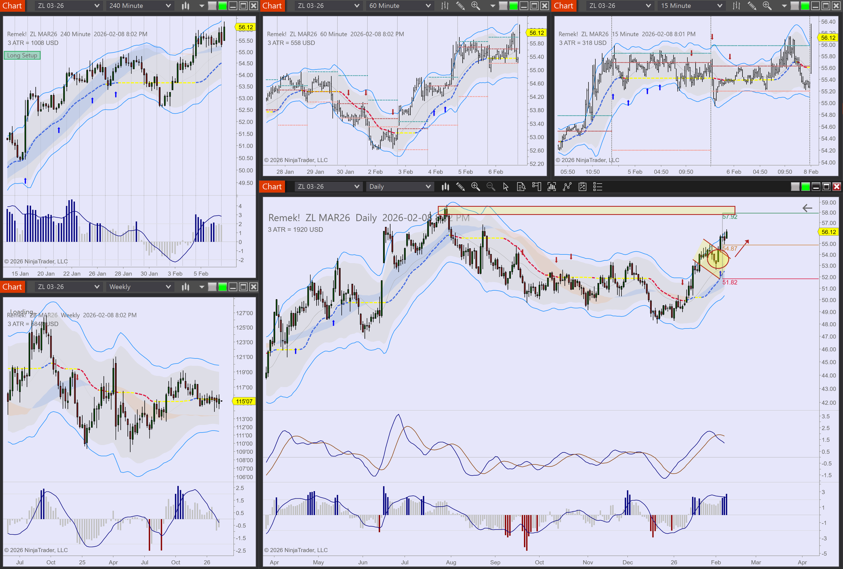Toggle gray link button on 240 Minute chart
This screenshot has width=843, height=569.
click(212, 6)
